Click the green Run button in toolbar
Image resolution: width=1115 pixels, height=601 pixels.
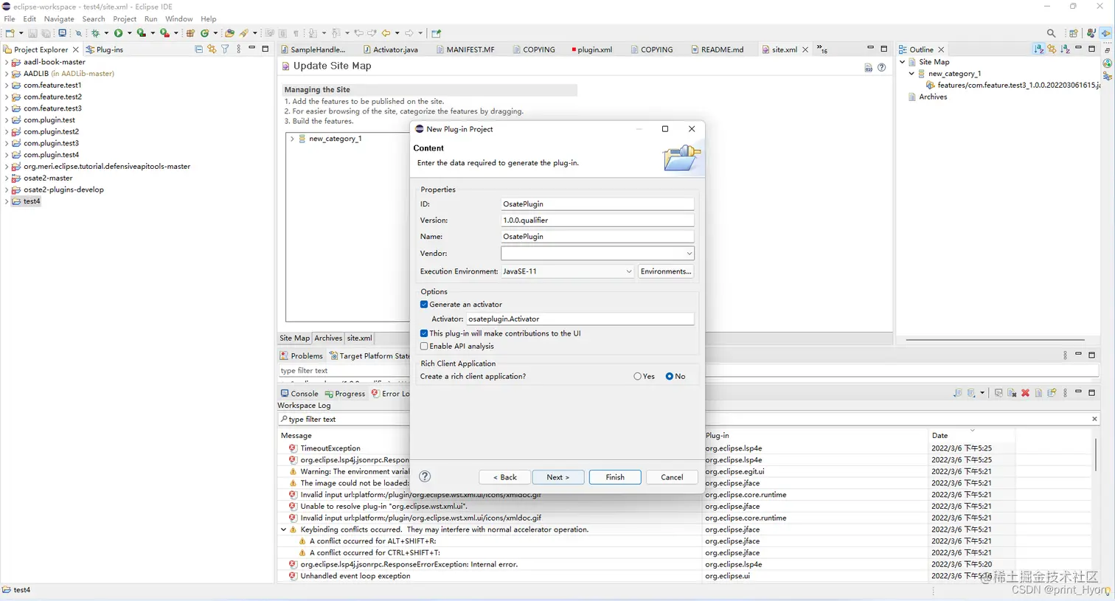point(118,33)
